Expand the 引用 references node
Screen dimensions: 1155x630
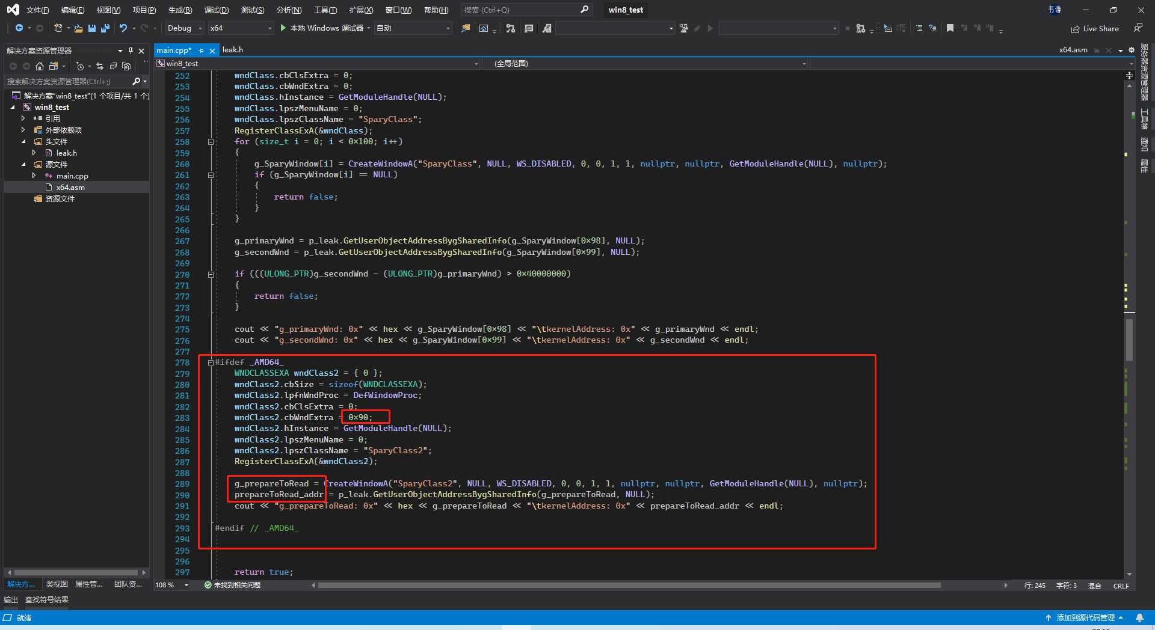click(23, 118)
